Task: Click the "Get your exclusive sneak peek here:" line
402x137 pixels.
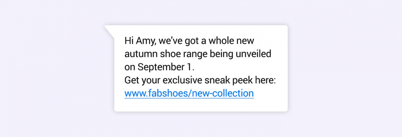Action: (x=200, y=80)
